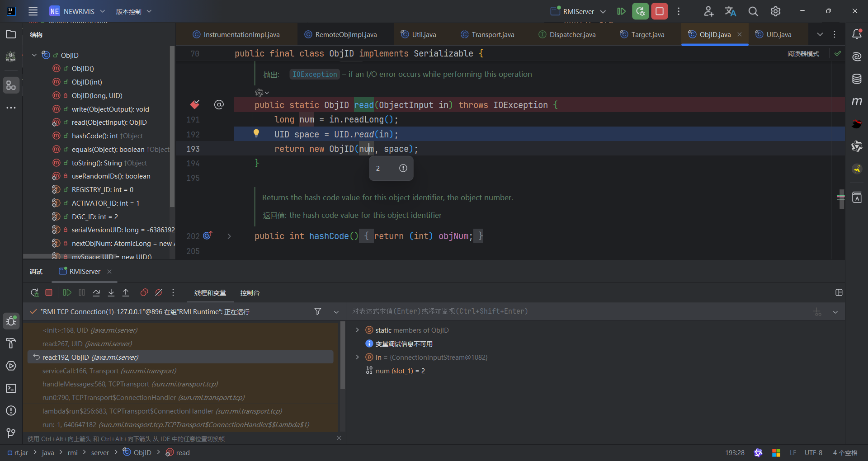Open the Services run tool window
The width and height of the screenshot is (868, 461).
[x=11, y=366]
